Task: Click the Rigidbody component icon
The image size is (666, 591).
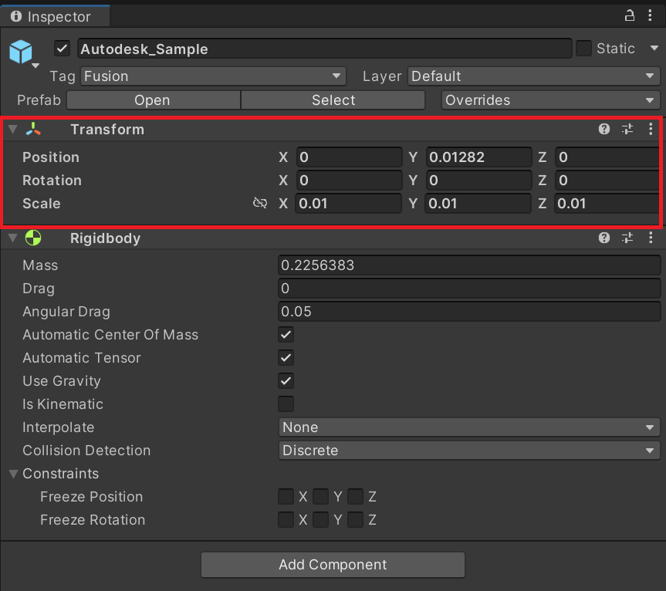Action: click(33, 238)
